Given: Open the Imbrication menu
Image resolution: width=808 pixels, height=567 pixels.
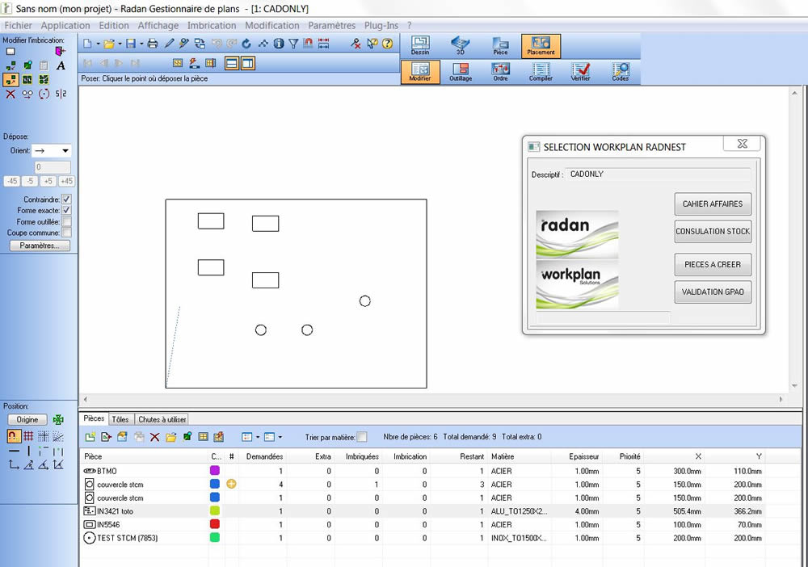Looking at the screenshot, I should coord(212,25).
